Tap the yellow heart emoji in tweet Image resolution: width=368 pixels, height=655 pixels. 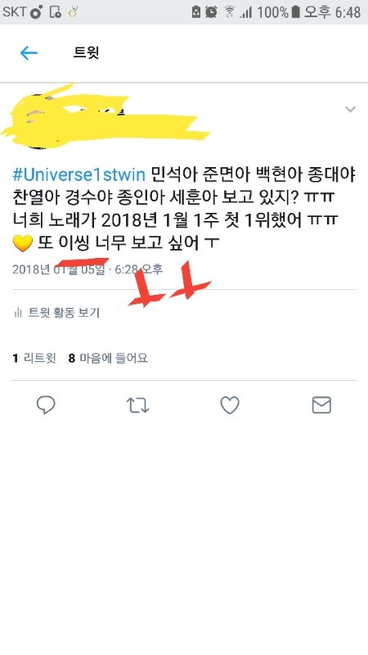click(23, 243)
